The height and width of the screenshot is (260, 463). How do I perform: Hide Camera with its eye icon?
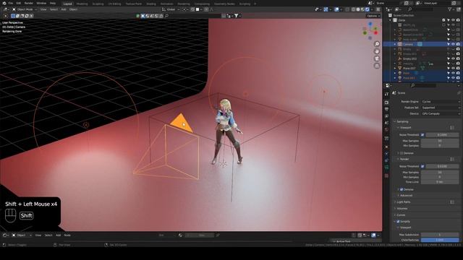click(x=454, y=44)
